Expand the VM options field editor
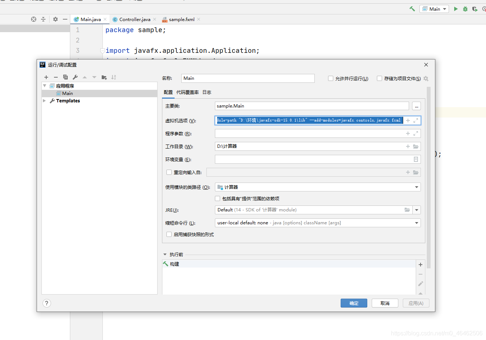Image resolution: width=486 pixels, height=340 pixels. [416, 120]
